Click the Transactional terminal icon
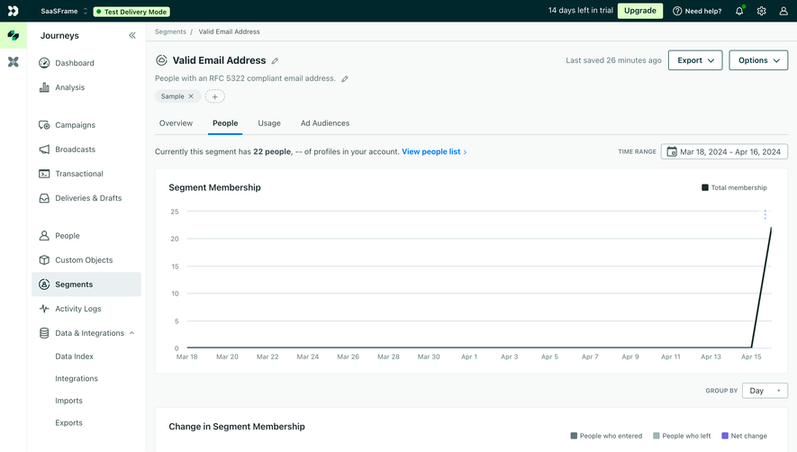This screenshot has width=797, height=452. (44, 174)
